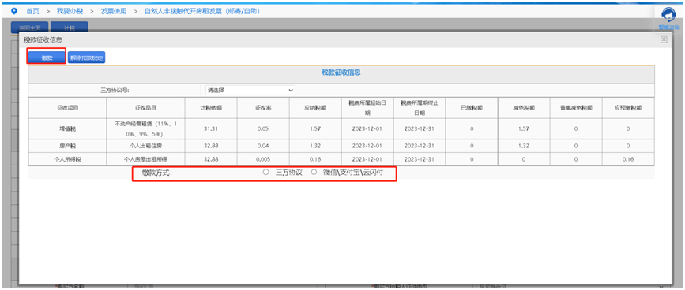The height and width of the screenshot is (290, 685).
Task: Click the 个人所得税 row cell
Action: (68, 159)
